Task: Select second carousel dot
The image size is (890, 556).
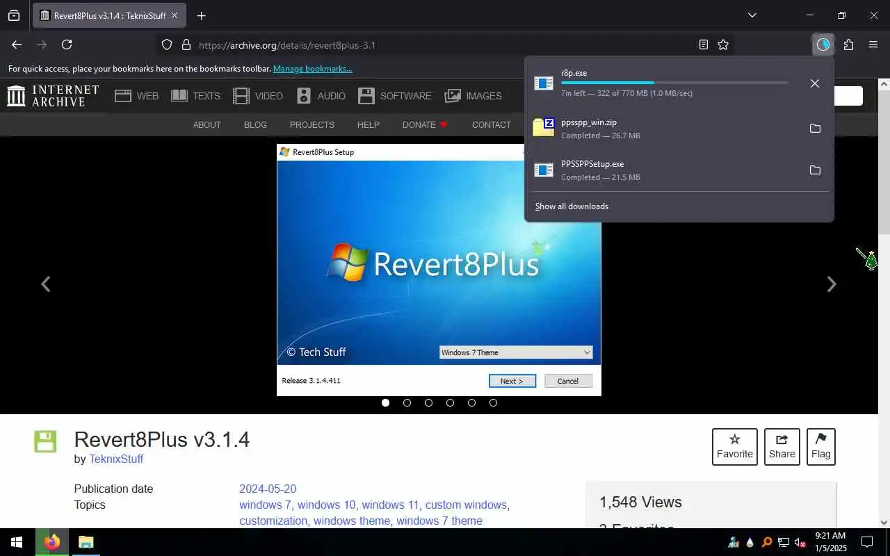Action: (x=407, y=402)
